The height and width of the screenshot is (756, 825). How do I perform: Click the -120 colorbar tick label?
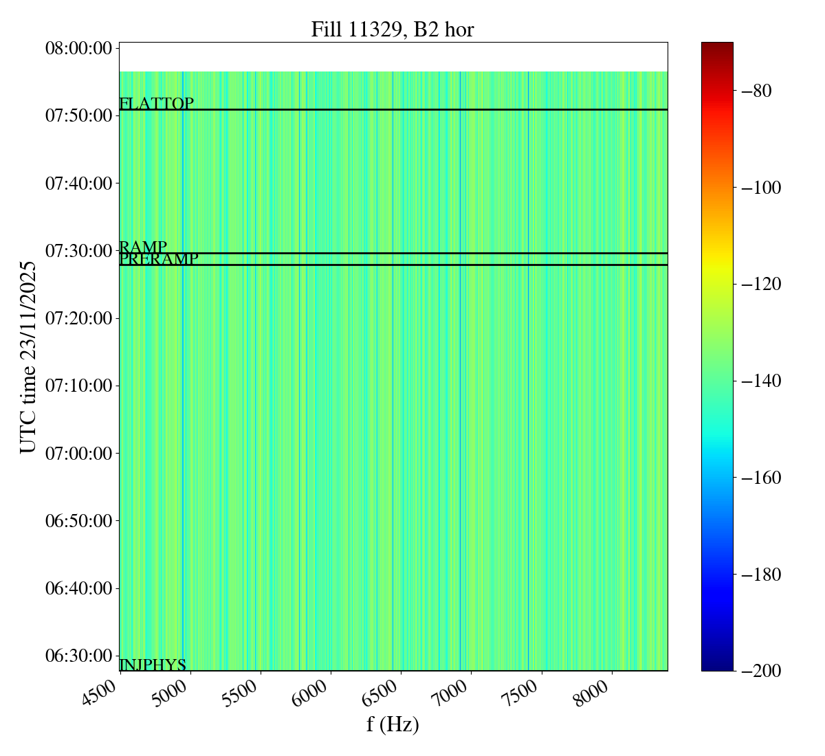tap(760, 284)
